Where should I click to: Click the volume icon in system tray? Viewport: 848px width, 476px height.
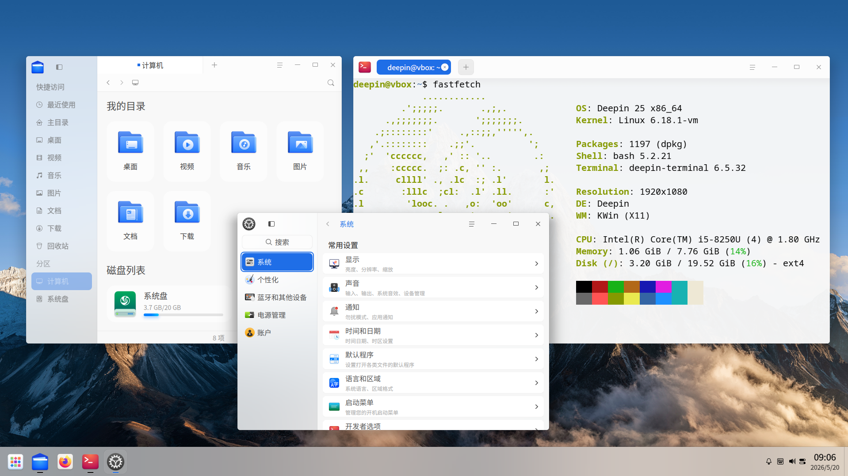[792, 461]
